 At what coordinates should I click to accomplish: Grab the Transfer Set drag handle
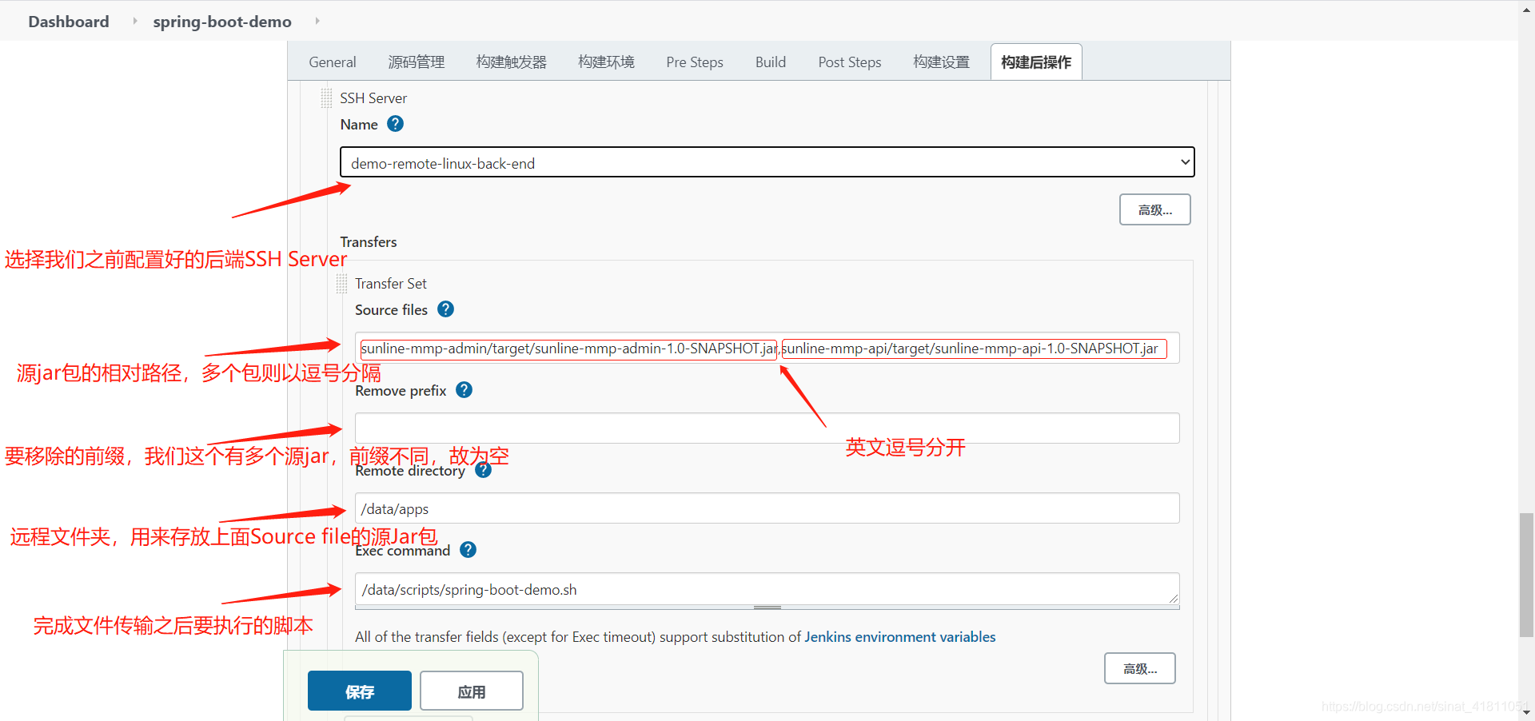point(341,284)
